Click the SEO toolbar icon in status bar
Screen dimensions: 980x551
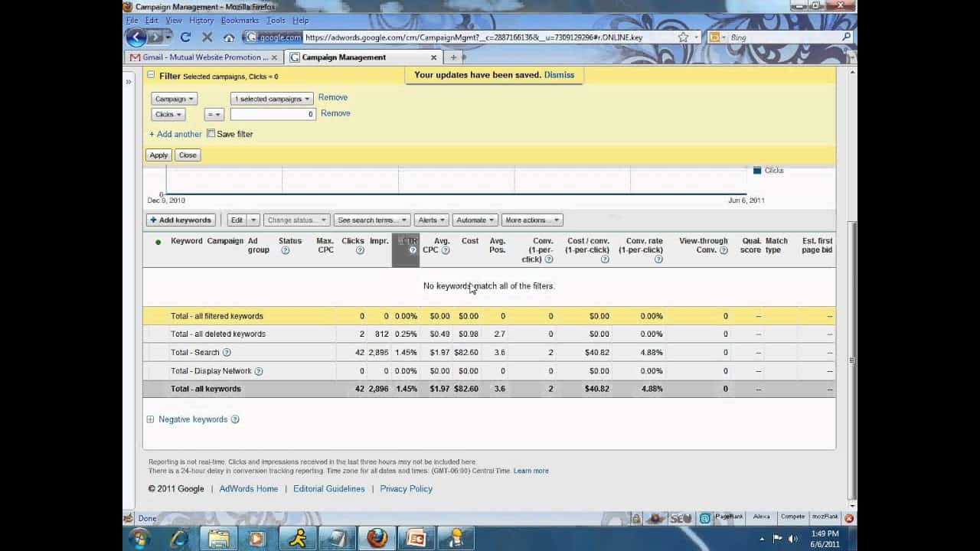[x=681, y=518]
